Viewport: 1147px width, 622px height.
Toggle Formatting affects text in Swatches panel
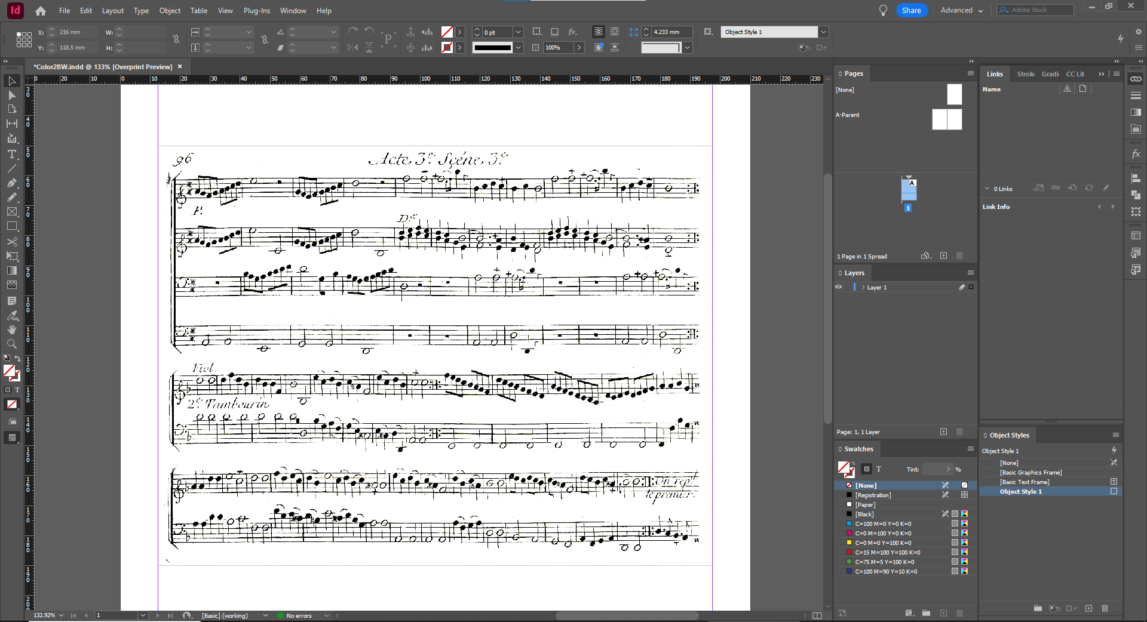[x=879, y=469]
